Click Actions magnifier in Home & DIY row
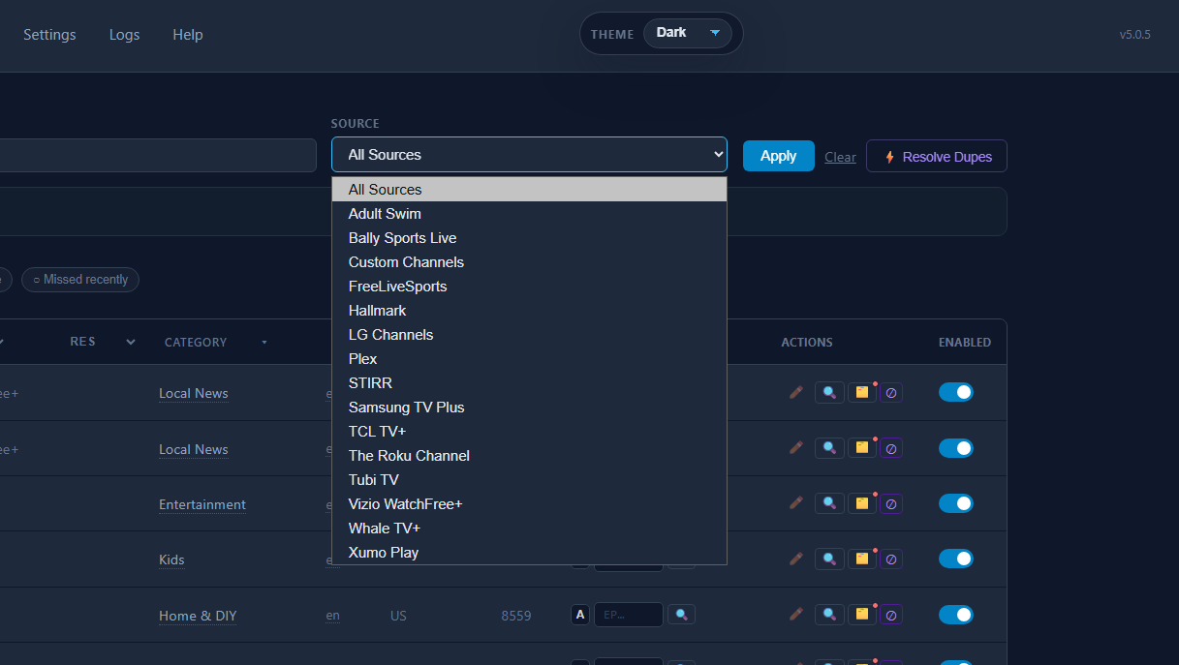The image size is (1179, 665). 829,615
